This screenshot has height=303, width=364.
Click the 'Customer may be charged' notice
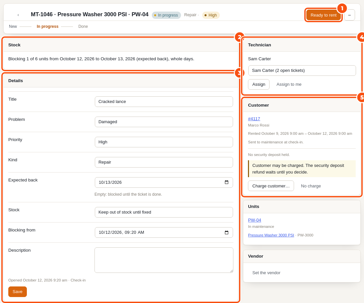tap(302, 169)
